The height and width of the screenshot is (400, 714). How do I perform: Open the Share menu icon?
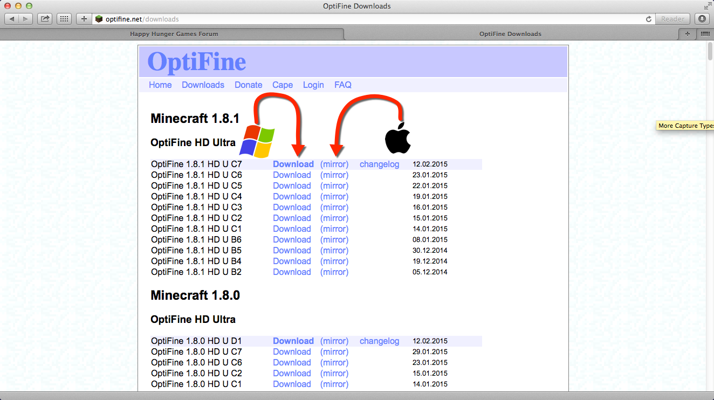coord(45,19)
